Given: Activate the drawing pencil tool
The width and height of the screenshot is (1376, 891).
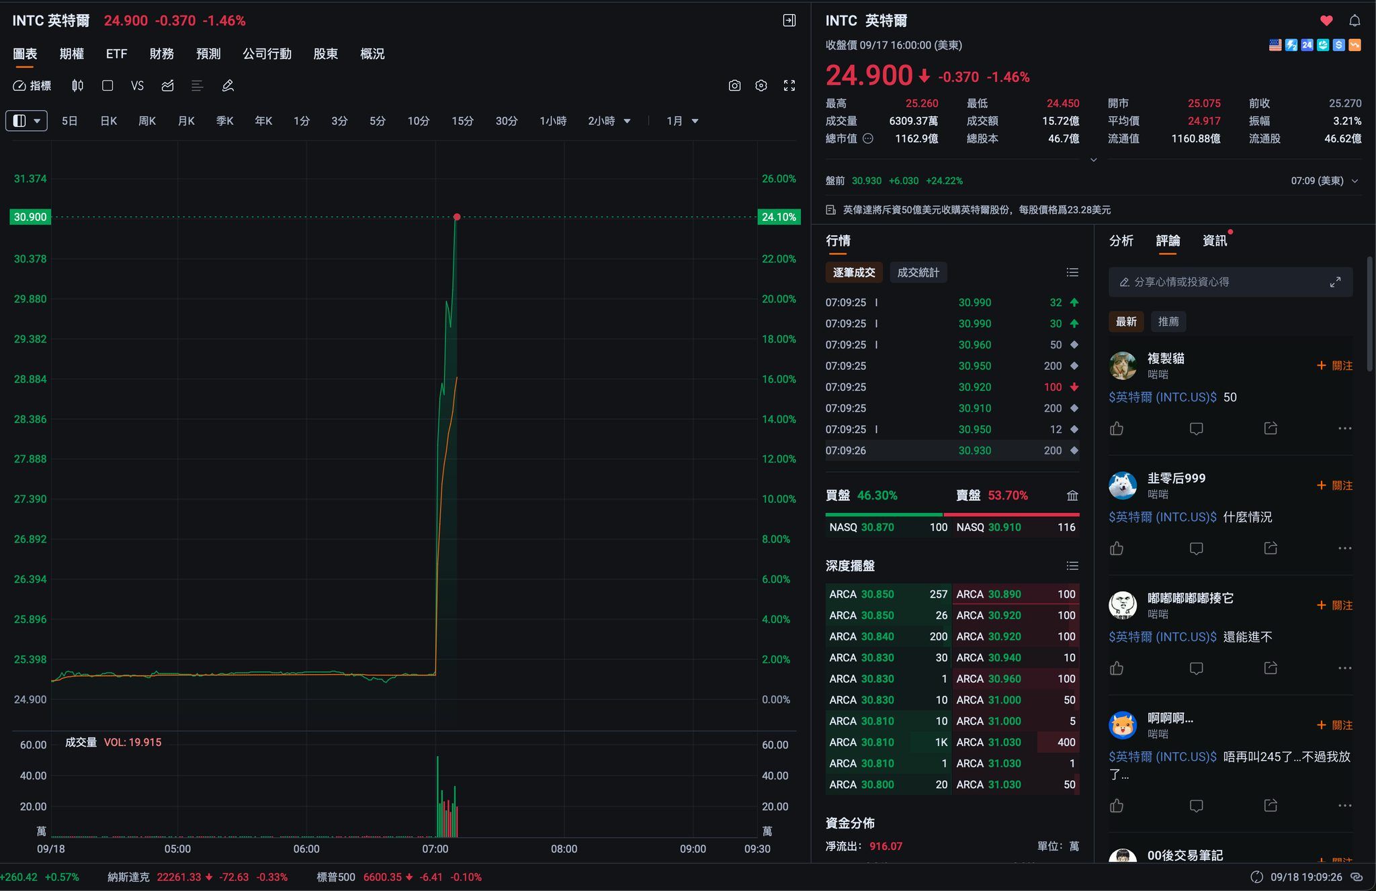Looking at the screenshot, I should (x=228, y=86).
